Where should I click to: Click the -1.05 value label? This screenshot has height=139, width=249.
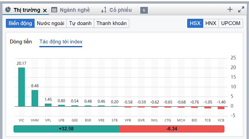click(208, 102)
